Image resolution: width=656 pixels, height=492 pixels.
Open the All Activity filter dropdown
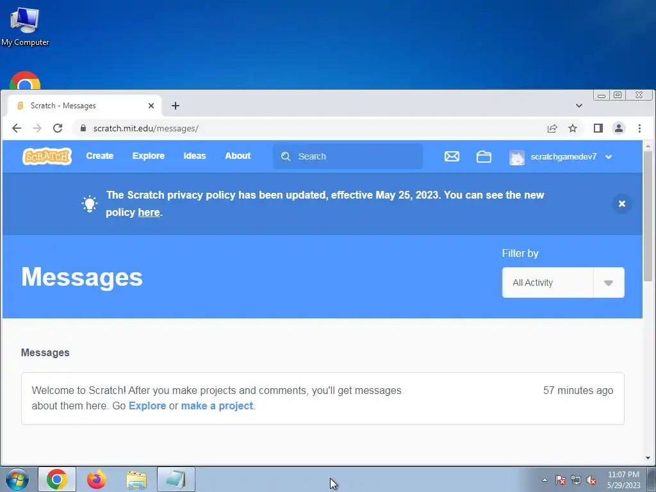[x=563, y=283]
